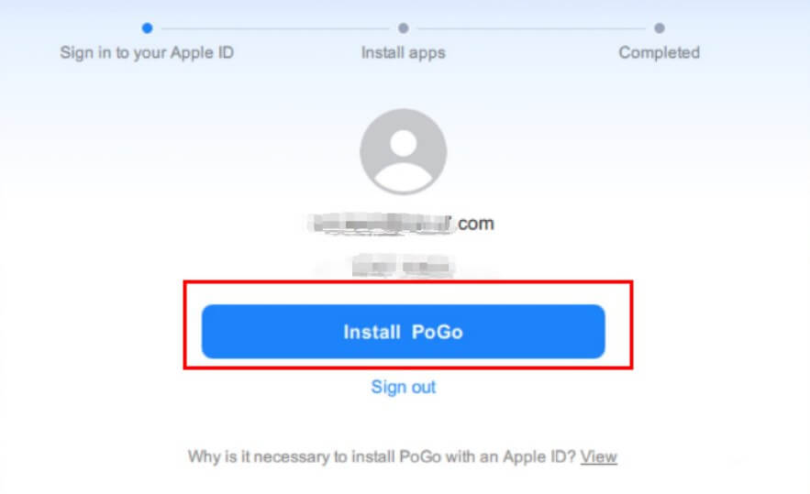Select the 'Install apps' step label
This screenshot has height=494, width=810.
click(x=404, y=52)
